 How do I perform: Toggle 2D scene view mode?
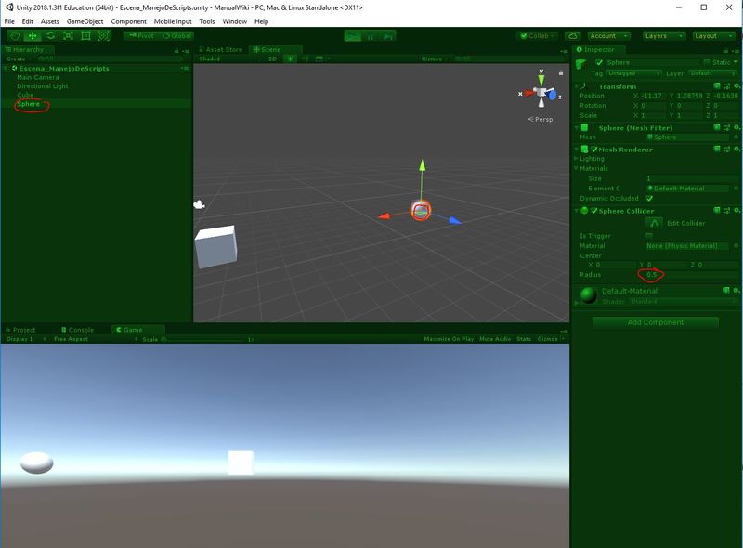coord(272,59)
